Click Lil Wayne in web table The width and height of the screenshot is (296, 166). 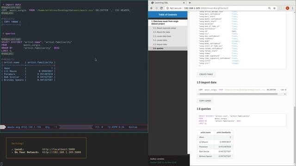205,142
